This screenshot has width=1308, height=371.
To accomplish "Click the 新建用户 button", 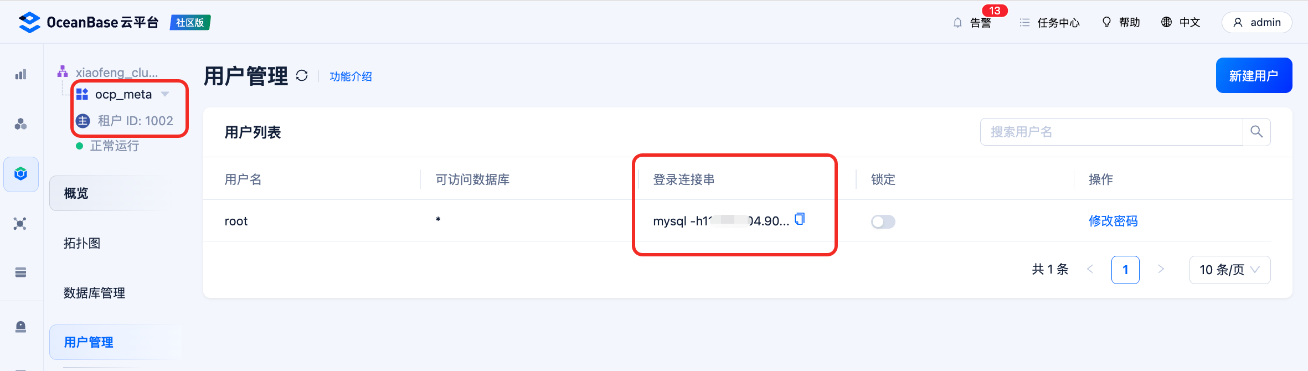I will click(x=1254, y=75).
